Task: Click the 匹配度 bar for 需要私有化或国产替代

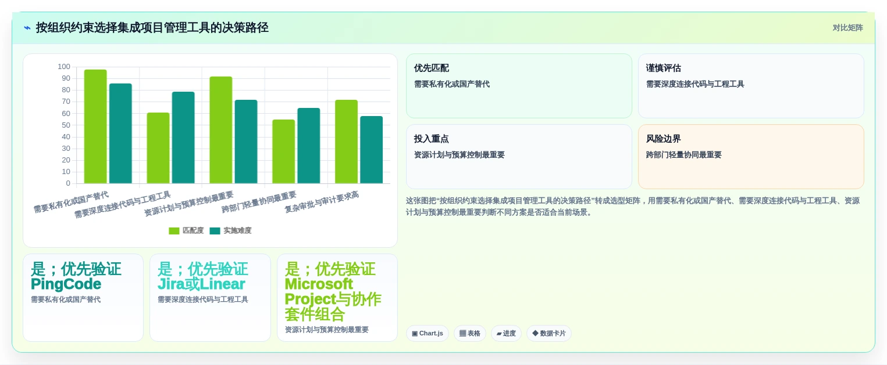Action: [95, 127]
